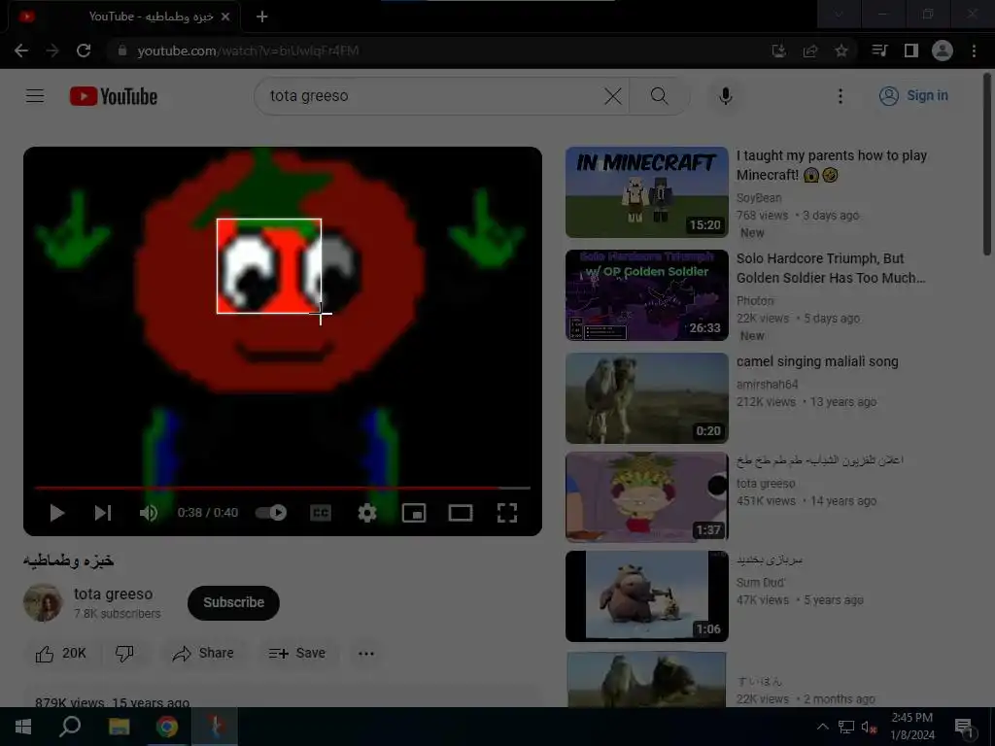
Task: Share this page from address bar
Action: [809, 51]
